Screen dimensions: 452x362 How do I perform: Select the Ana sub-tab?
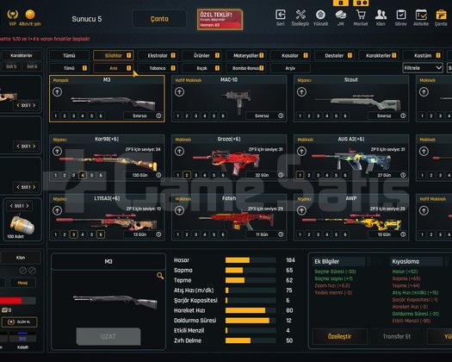114,68
